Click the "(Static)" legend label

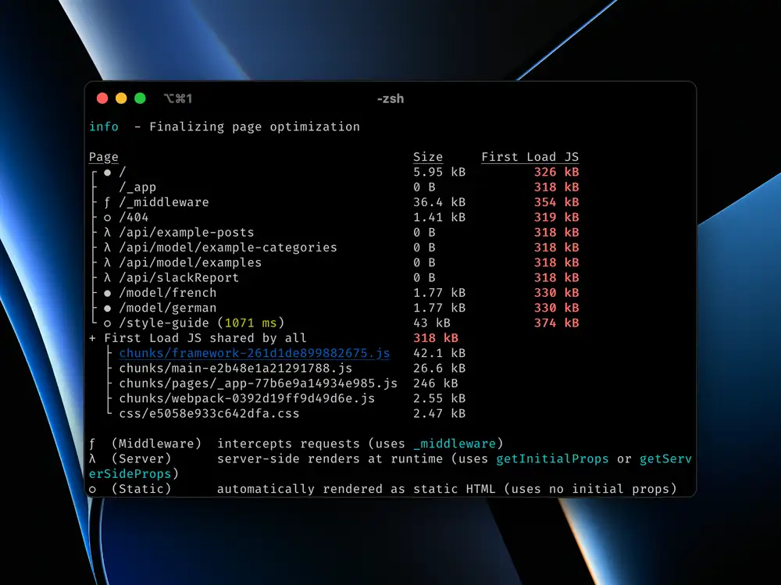(x=141, y=489)
